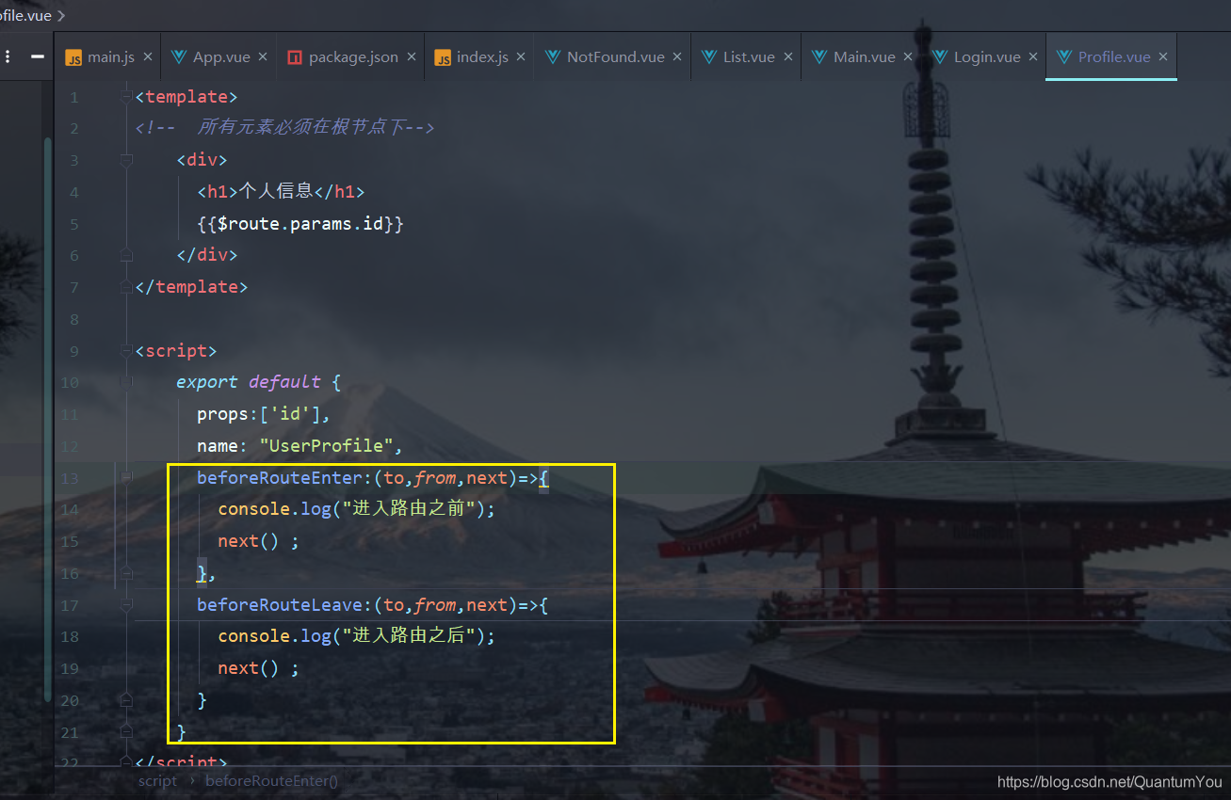Close the Main.vue tab
The width and height of the screenshot is (1231, 800).
click(x=908, y=57)
